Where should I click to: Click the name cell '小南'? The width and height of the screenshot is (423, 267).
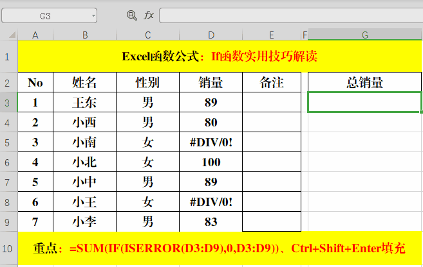pos(85,142)
